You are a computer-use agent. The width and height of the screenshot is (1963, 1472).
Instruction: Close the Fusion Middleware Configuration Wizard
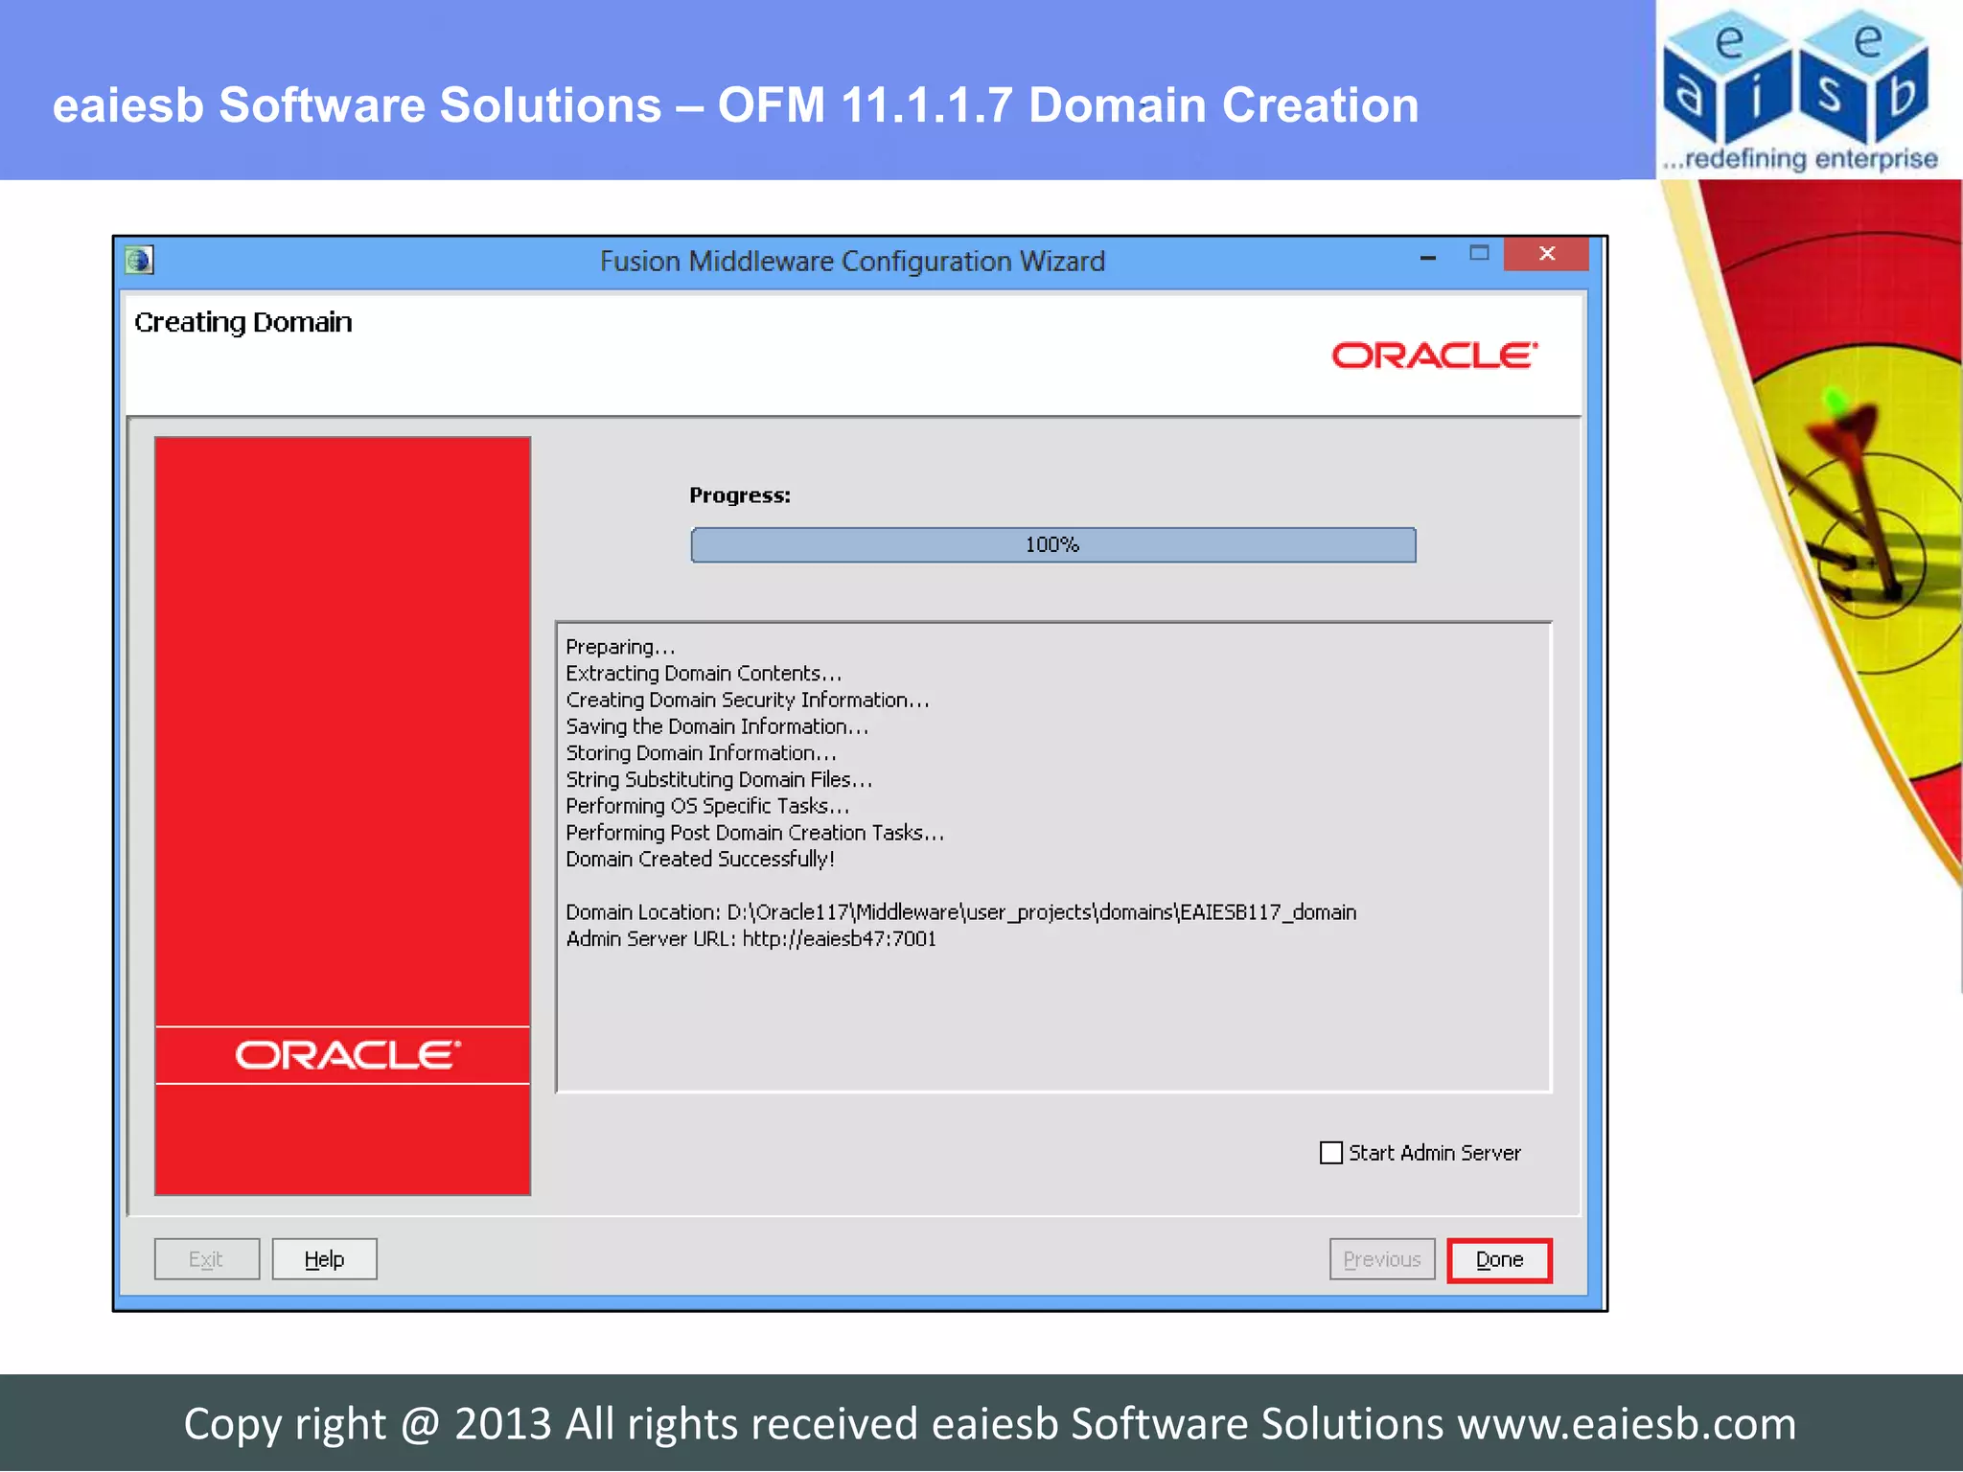pos(1546,253)
